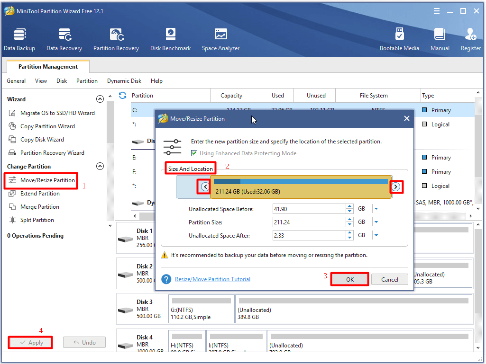Open Partition Recovery tool
Screen dimensions: 486x364
(116, 40)
